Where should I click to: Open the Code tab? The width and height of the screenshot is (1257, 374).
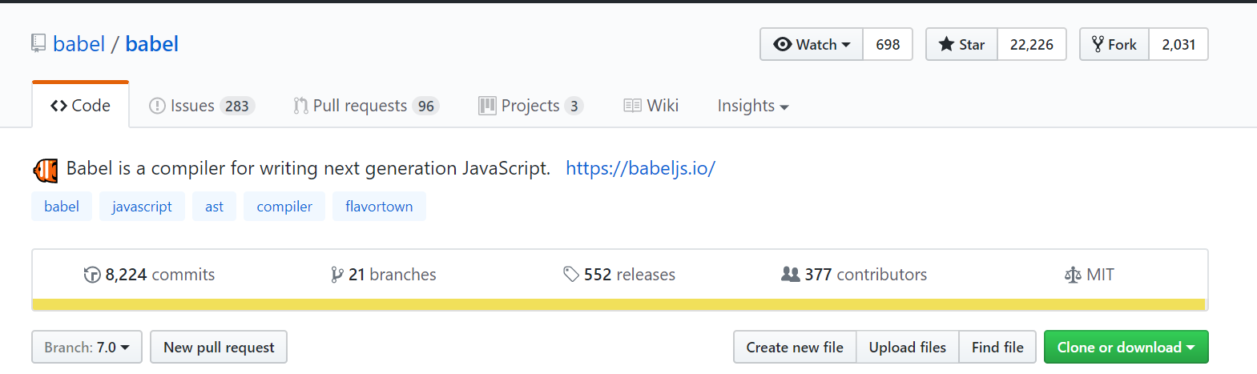[80, 106]
